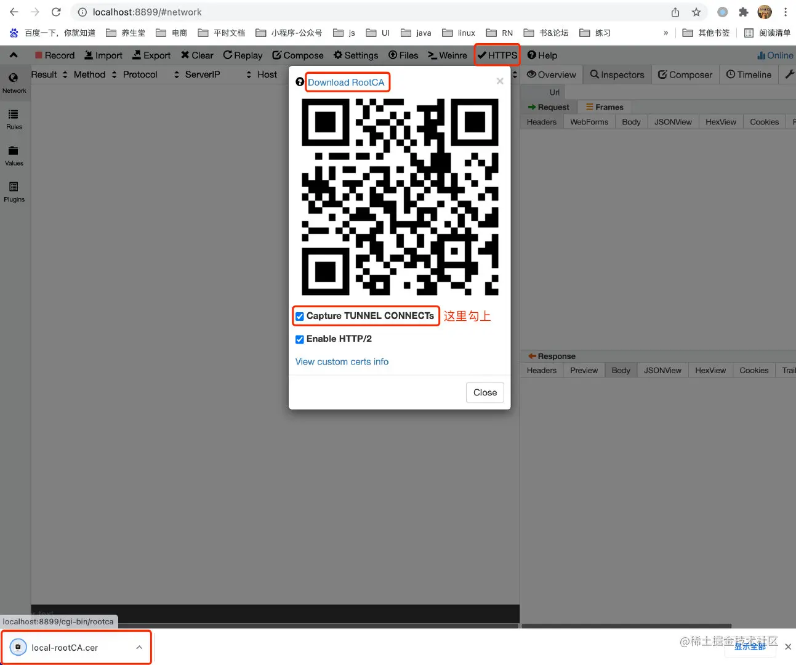Image resolution: width=796 pixels, height=665 pixels.
Task: Bookmark this page with star icon
Action: pos(696,12)
